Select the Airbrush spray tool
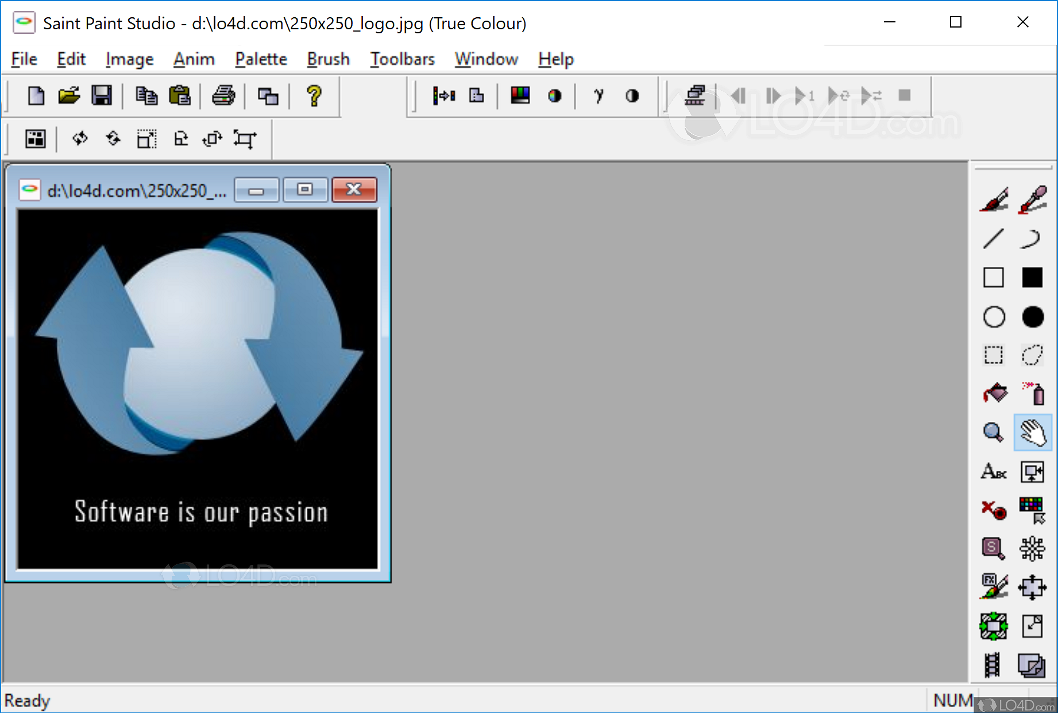This screenshot has width=1058, height=713. pos(1032,394)
